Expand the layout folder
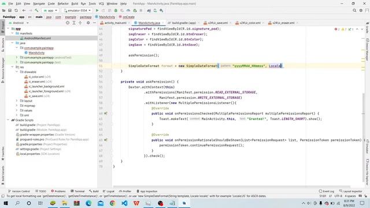370x208 pixels. pos(17,101)
